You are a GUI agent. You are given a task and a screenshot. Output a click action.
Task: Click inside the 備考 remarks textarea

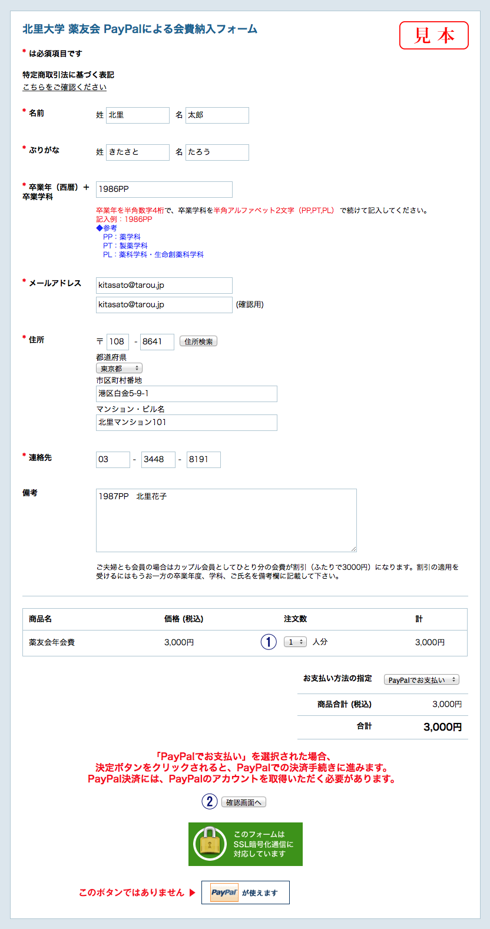point(226,520)
